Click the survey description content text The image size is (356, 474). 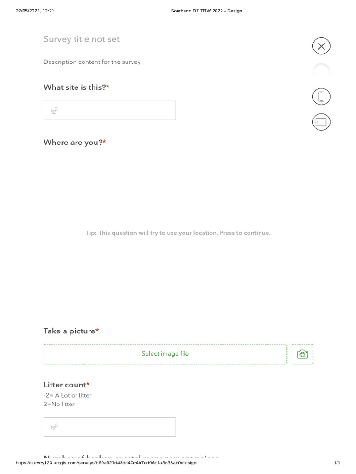[x=92, y=62]
